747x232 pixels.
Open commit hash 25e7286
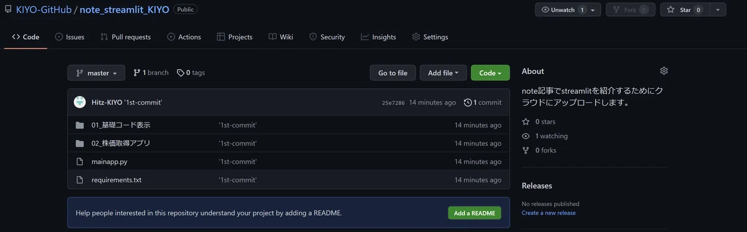393,103
